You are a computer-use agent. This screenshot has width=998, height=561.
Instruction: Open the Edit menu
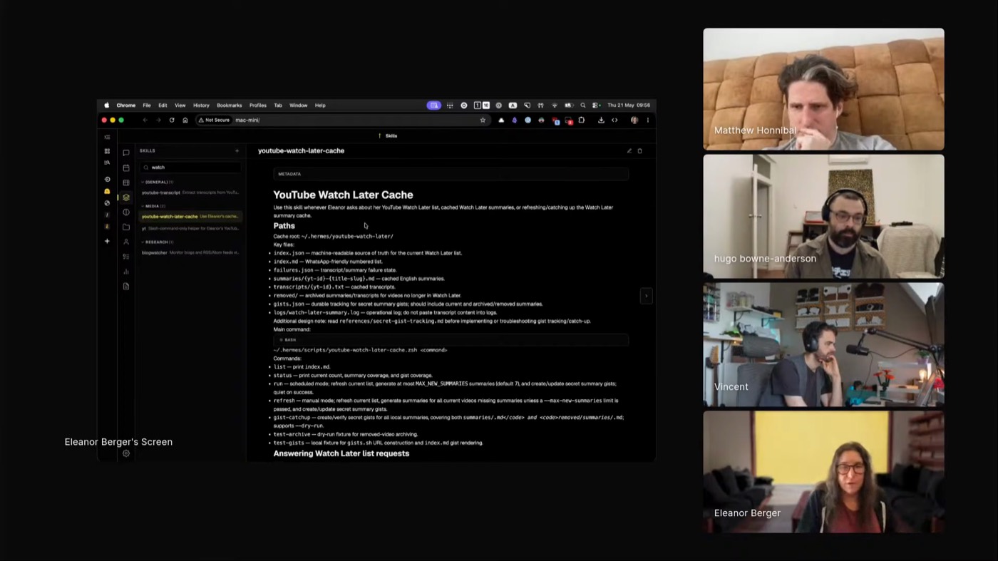pos(163,105)
